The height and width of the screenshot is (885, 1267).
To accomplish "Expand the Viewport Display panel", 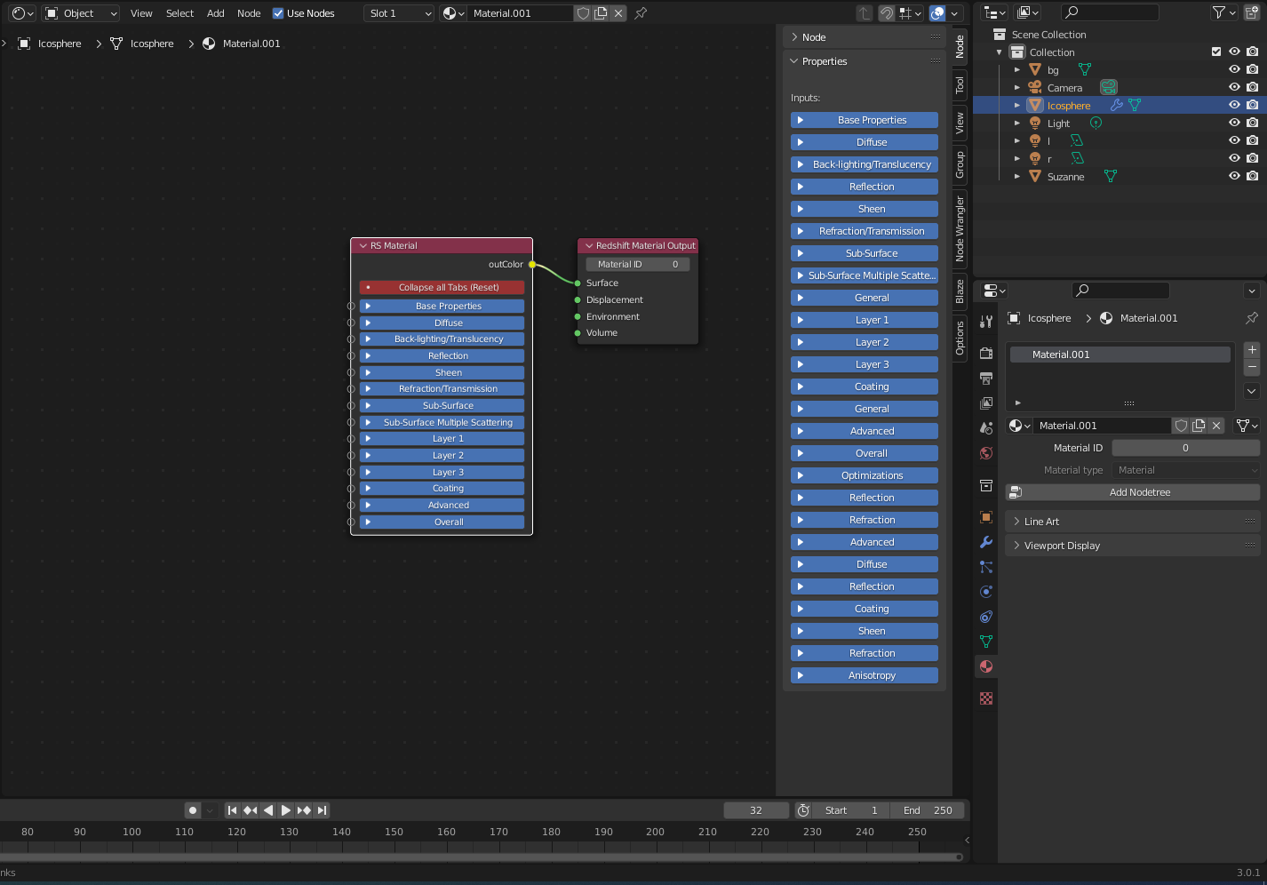I will (x=1133, y=546).
